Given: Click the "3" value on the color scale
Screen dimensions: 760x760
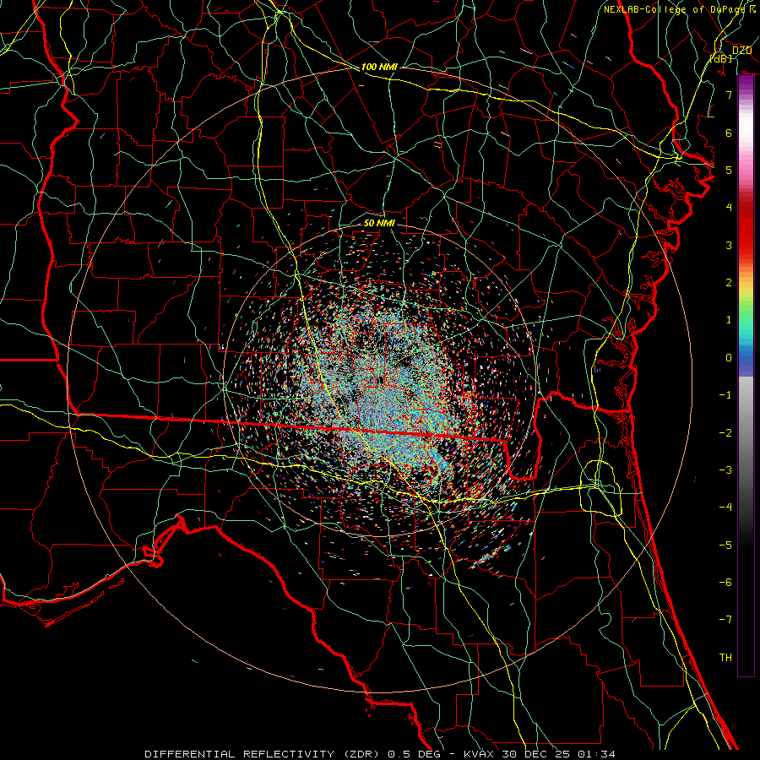Looking at the screenshot, I should point(729,245).
